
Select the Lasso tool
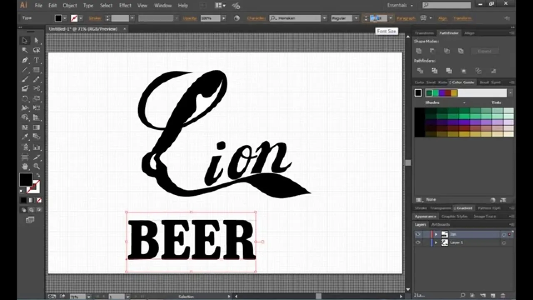pos(37,50)
